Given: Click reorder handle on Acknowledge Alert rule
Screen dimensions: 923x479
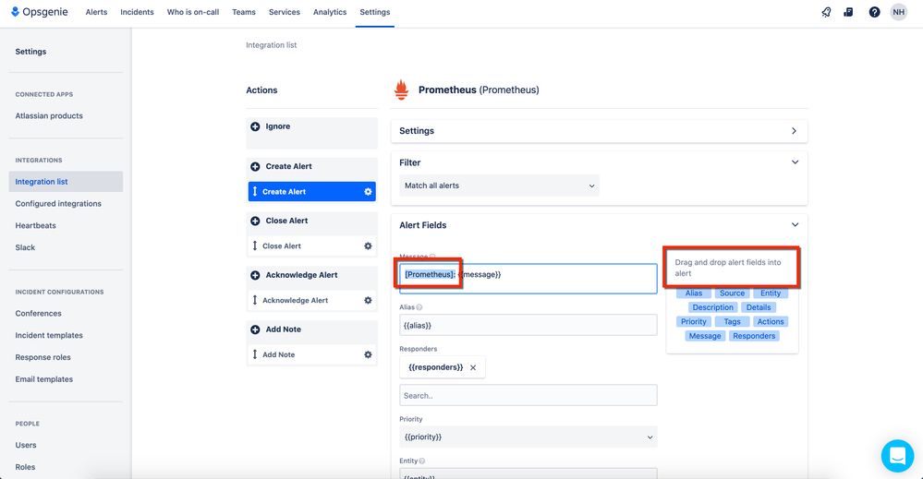Looking at the screenshot, I should [x=255, y=300].
